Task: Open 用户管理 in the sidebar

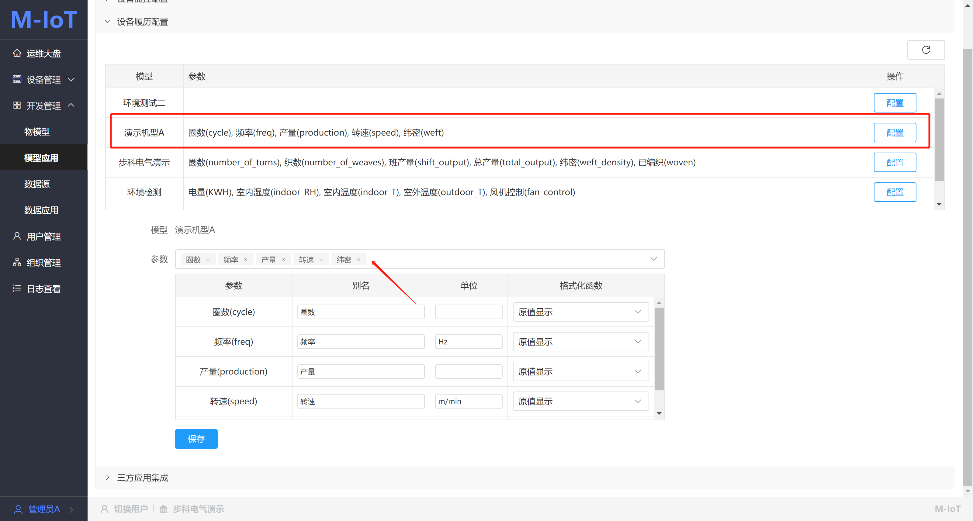Action: [x=44, y=236]
